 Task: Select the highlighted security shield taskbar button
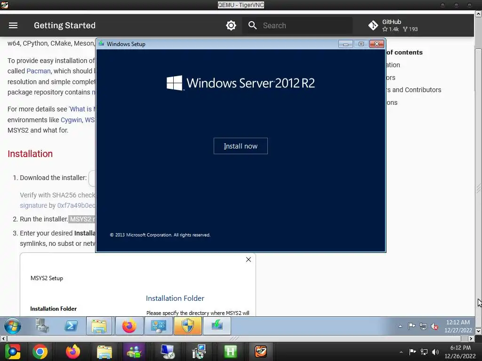coord(187,326)
